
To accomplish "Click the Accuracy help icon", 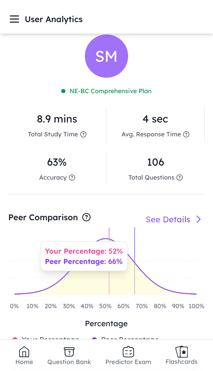I will pyautogui.click(x=72, y=178).
